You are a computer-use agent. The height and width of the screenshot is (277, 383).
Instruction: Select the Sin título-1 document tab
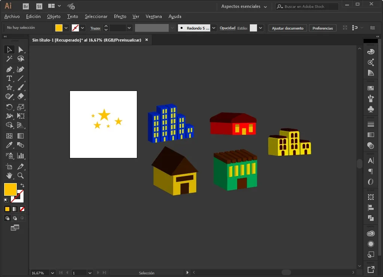(87, 40)
